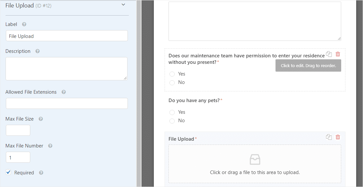Click the Label text field
Viewport: 363px width, 187px height.
click(67, 36)
